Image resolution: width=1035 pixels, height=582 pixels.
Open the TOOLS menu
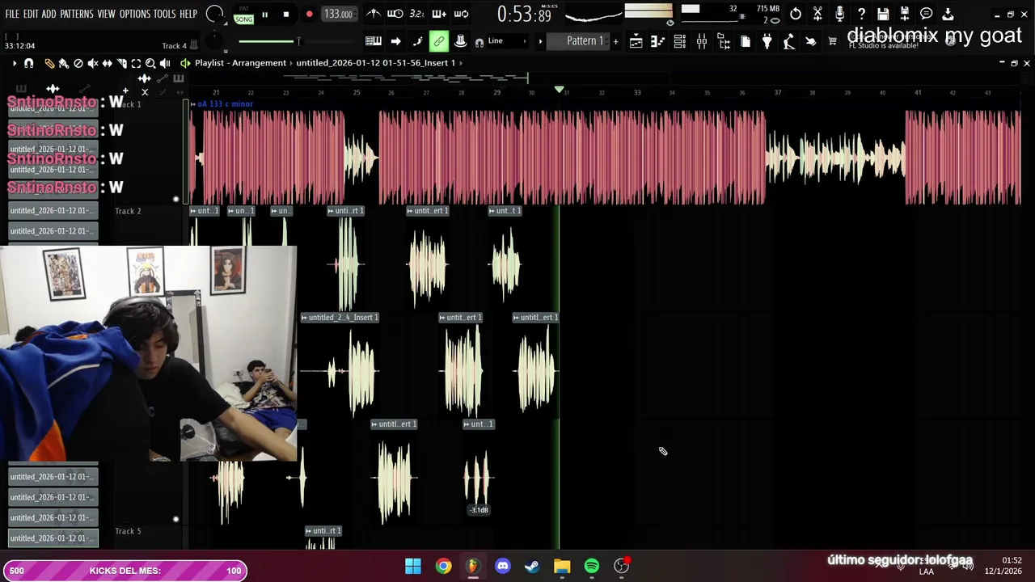tap(165, 15)
